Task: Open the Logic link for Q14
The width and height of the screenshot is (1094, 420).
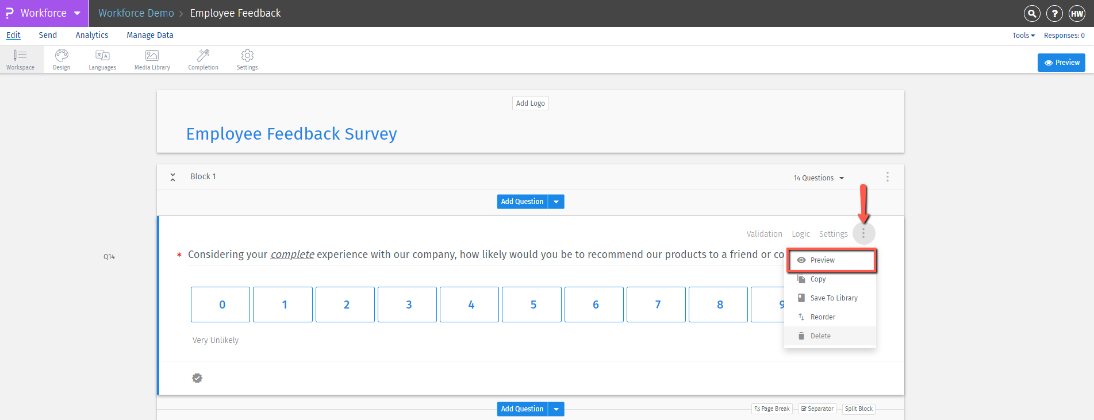Action: (x=800, y=234)
